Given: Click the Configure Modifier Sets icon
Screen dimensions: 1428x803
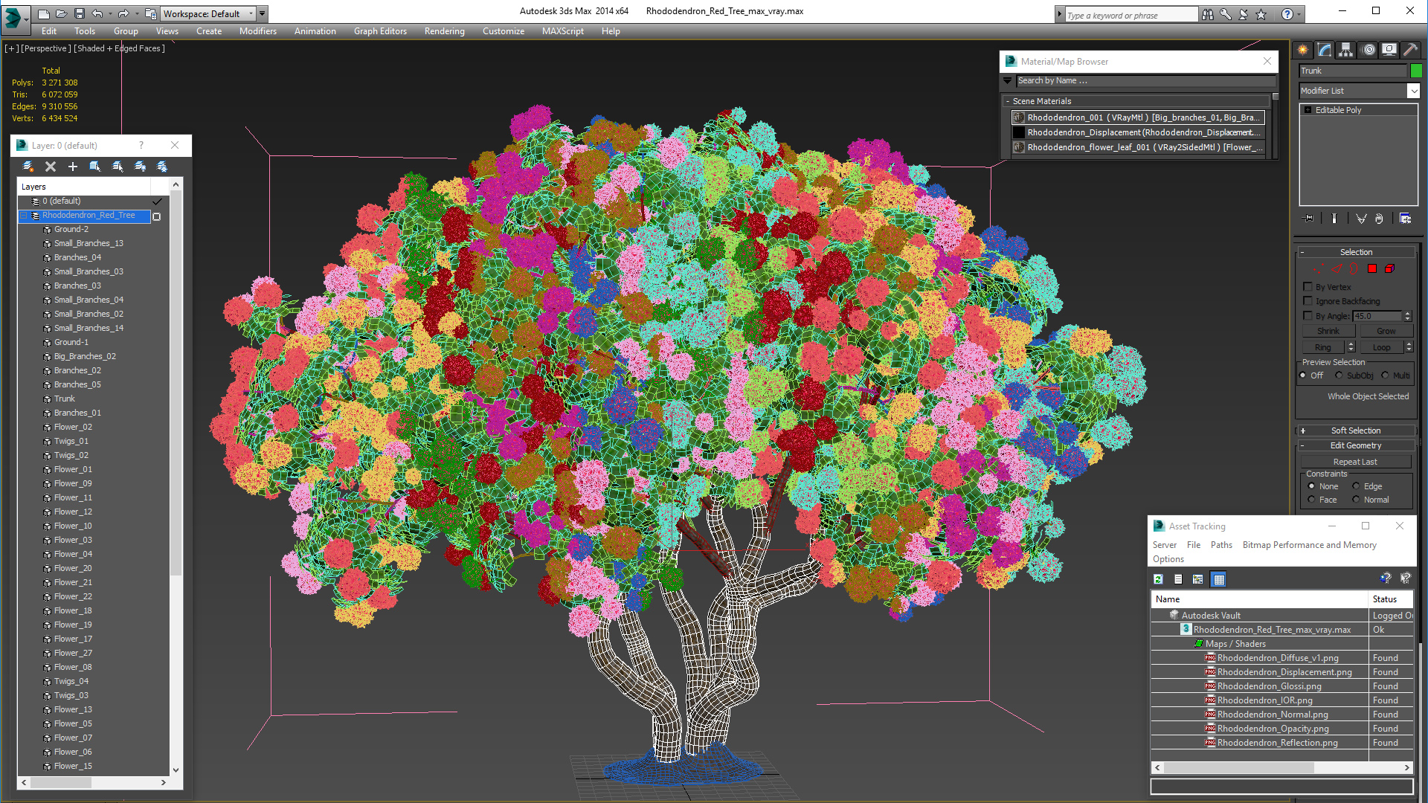Looking at the screenshot, I should [1405, 219].
